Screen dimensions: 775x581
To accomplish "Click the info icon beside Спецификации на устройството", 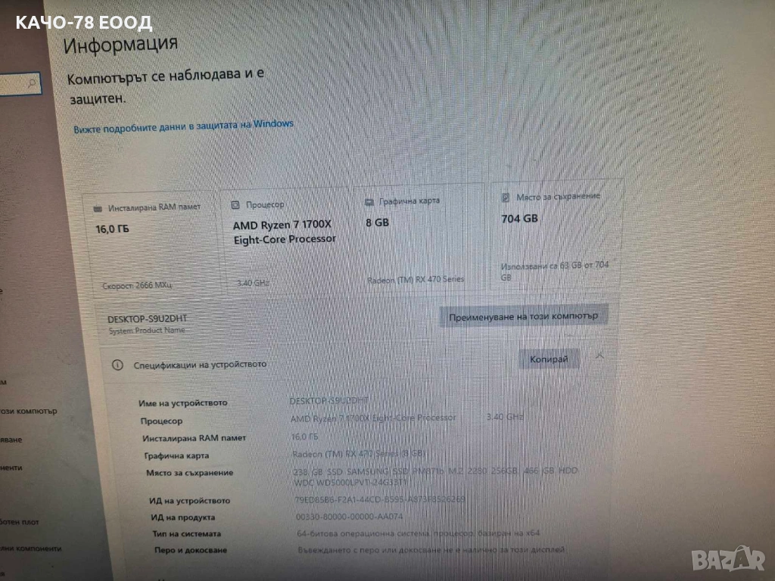I will coord(117,365).
